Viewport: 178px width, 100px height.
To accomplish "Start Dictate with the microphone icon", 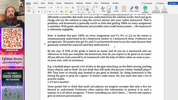I will [116, 9].
